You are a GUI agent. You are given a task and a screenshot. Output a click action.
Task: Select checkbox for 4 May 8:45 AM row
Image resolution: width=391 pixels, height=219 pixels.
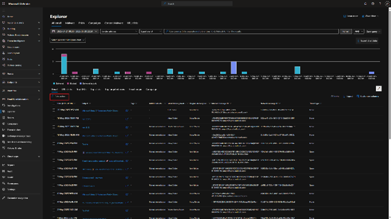click(54, 202)
